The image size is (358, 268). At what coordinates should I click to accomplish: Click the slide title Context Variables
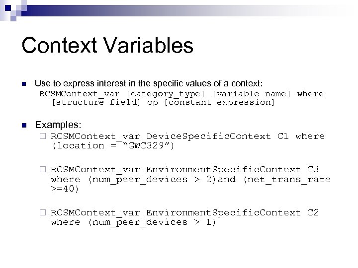coord(107,46)
